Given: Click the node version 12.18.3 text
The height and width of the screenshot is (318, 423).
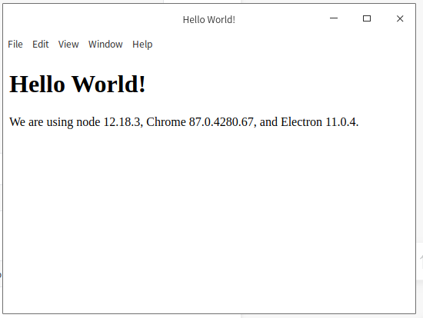Looking at the screenshot, I should (x=122, y=122).
